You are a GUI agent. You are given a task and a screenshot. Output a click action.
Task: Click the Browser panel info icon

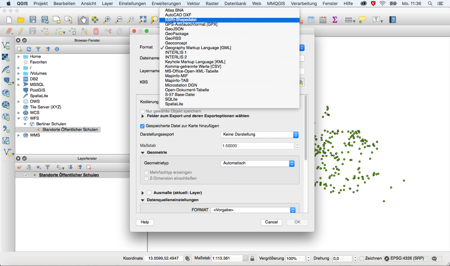(x=57, y=49)
